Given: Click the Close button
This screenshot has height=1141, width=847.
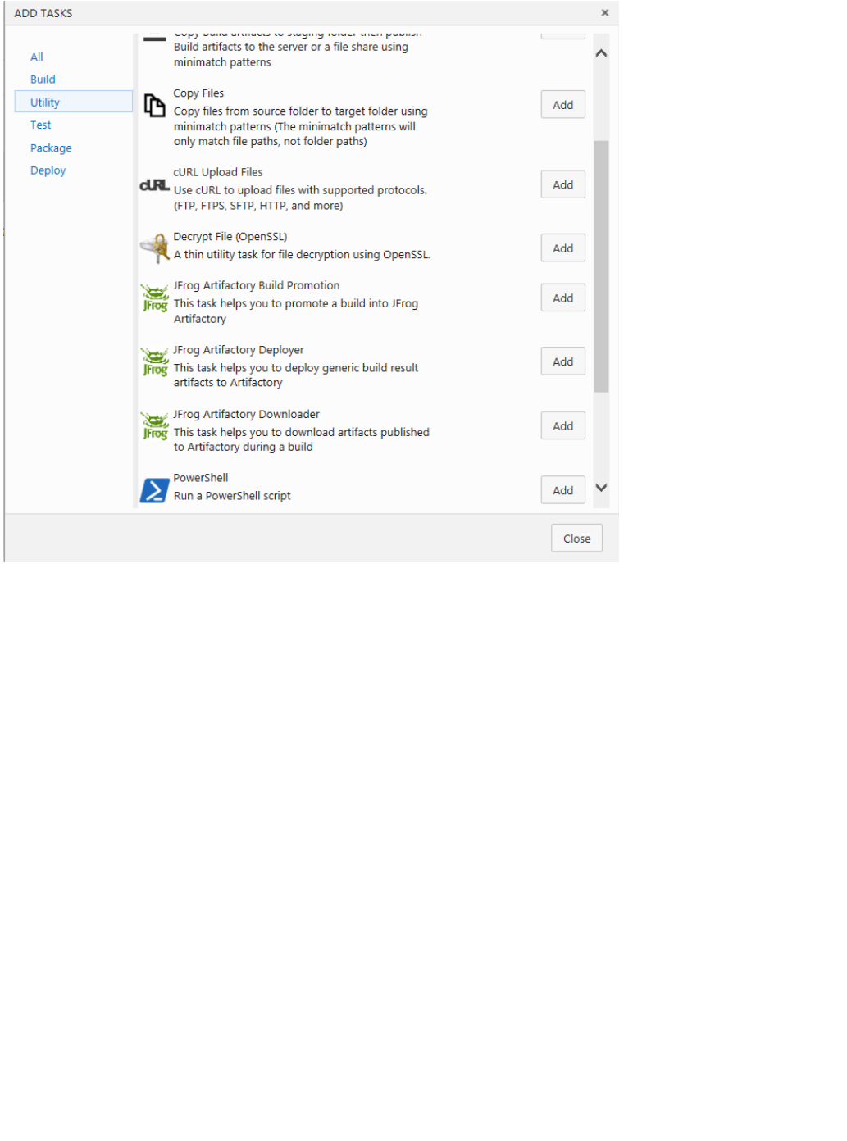Looking at the screenshot, I should pyautogui.click(x=576, y=539).
